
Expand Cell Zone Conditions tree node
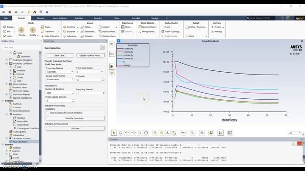[x=7, y=60]
